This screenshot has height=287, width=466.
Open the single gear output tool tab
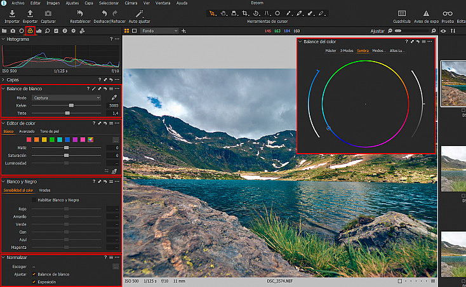click(74, 31)
